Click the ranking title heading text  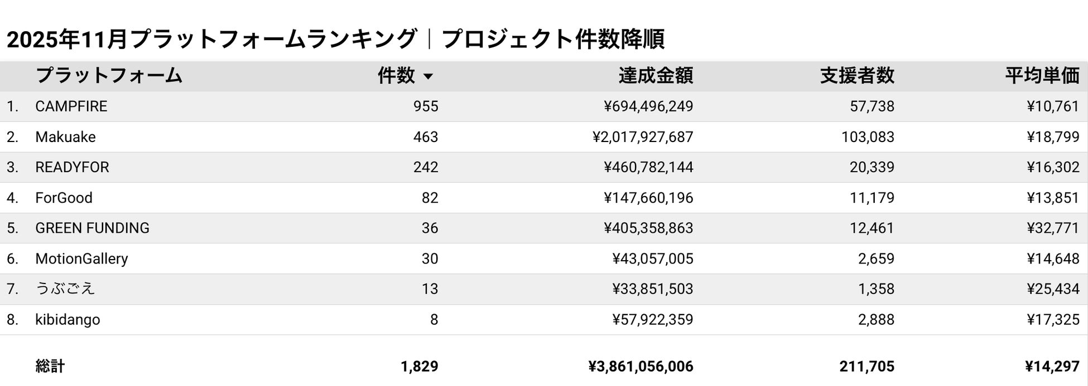pos(335,39)
